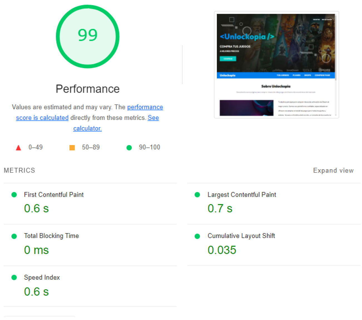
Task: Click the orange square 50–89 legend icon
Action: [x=72, y=148]
